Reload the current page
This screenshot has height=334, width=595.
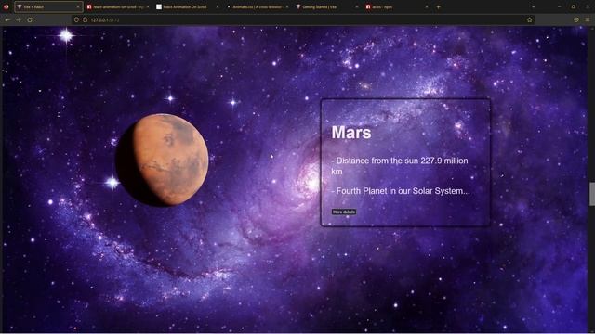30,19
